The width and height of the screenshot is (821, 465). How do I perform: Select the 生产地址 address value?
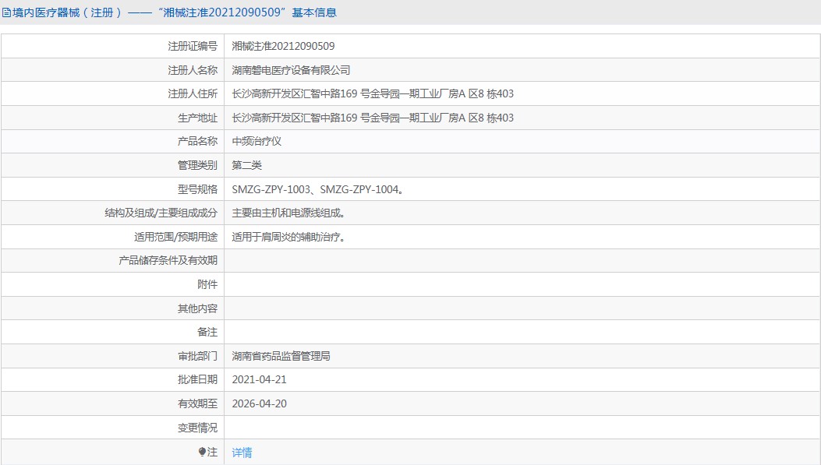click(x=373, y=118)
